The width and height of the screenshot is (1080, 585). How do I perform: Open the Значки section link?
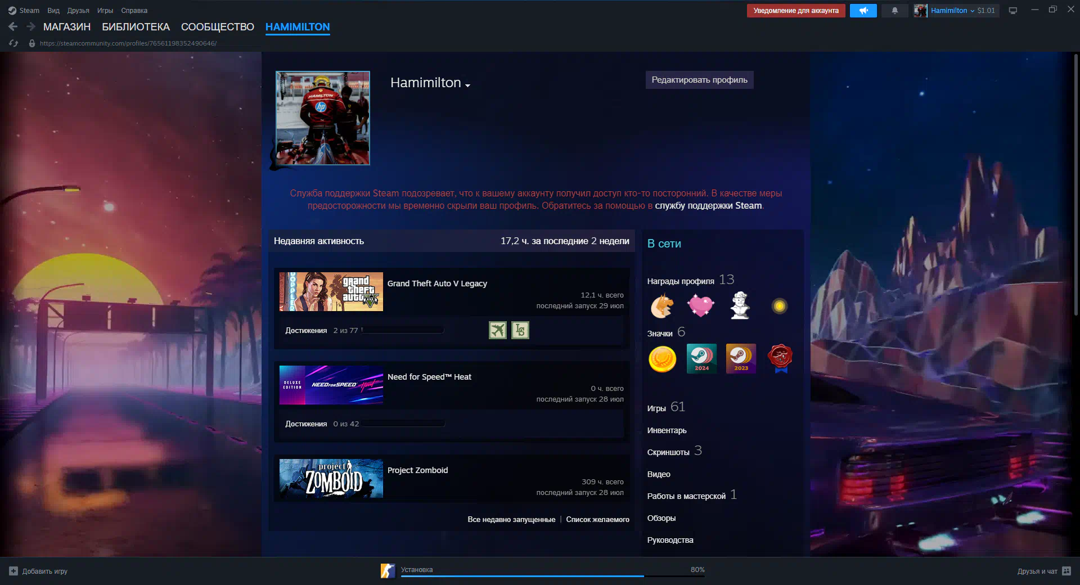point(660,334)
